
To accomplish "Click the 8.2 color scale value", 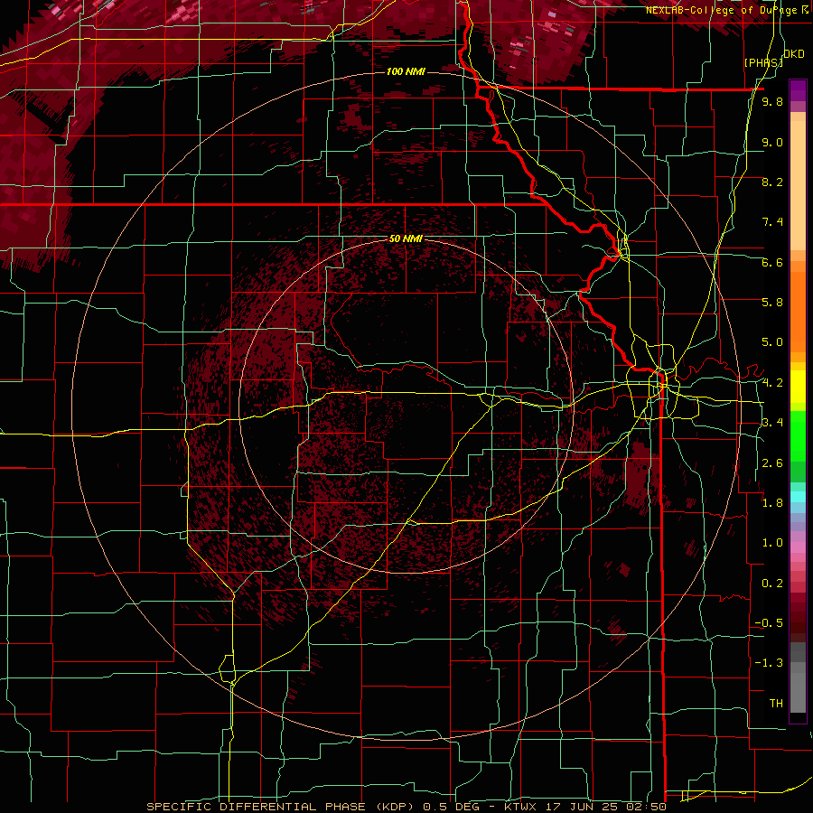I will coord(772,182).
